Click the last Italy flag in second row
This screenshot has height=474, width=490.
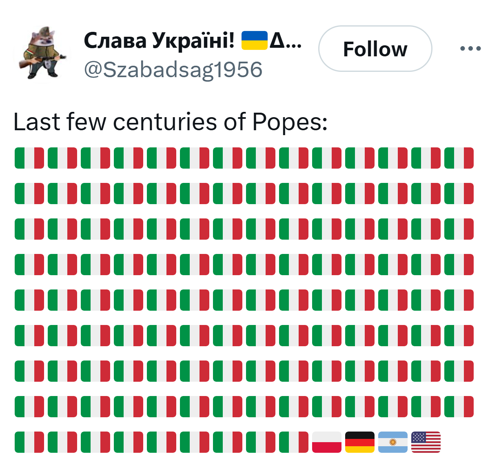point(459,194)
